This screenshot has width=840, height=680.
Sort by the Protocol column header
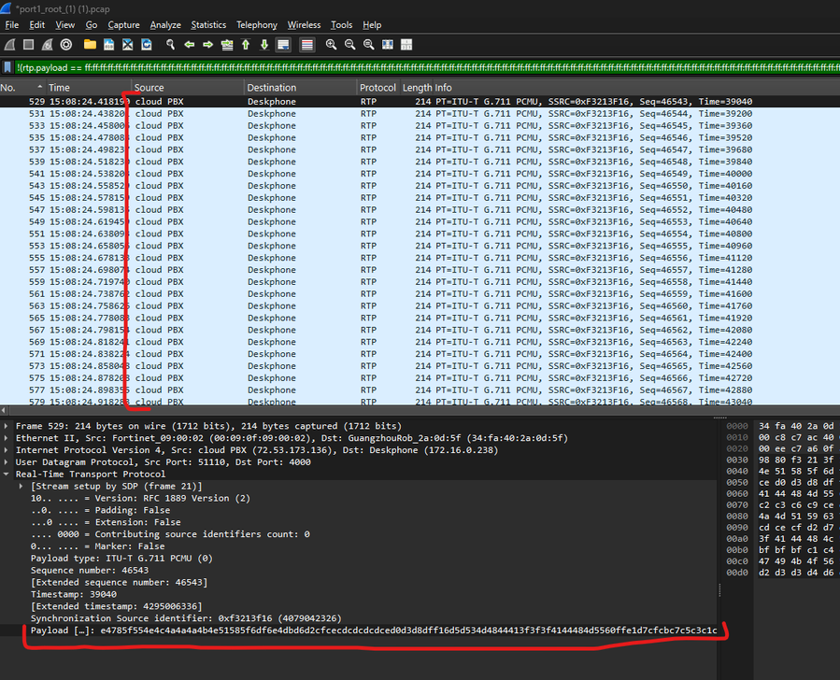[377, 88]
